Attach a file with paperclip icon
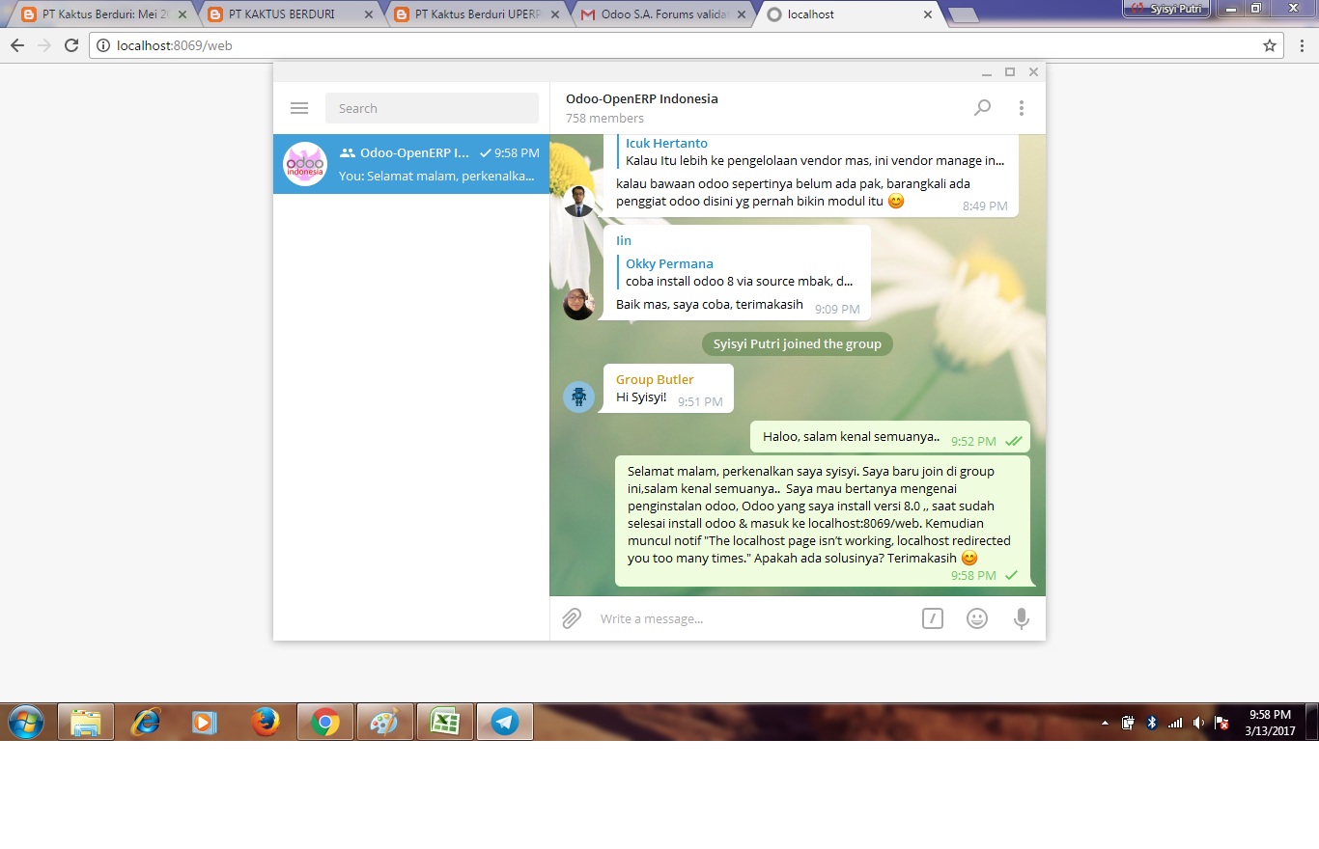This screenshot has height=849, width=1319. point(572,618)
